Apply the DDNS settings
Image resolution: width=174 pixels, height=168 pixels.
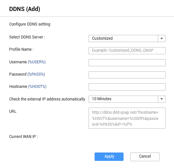109,157
